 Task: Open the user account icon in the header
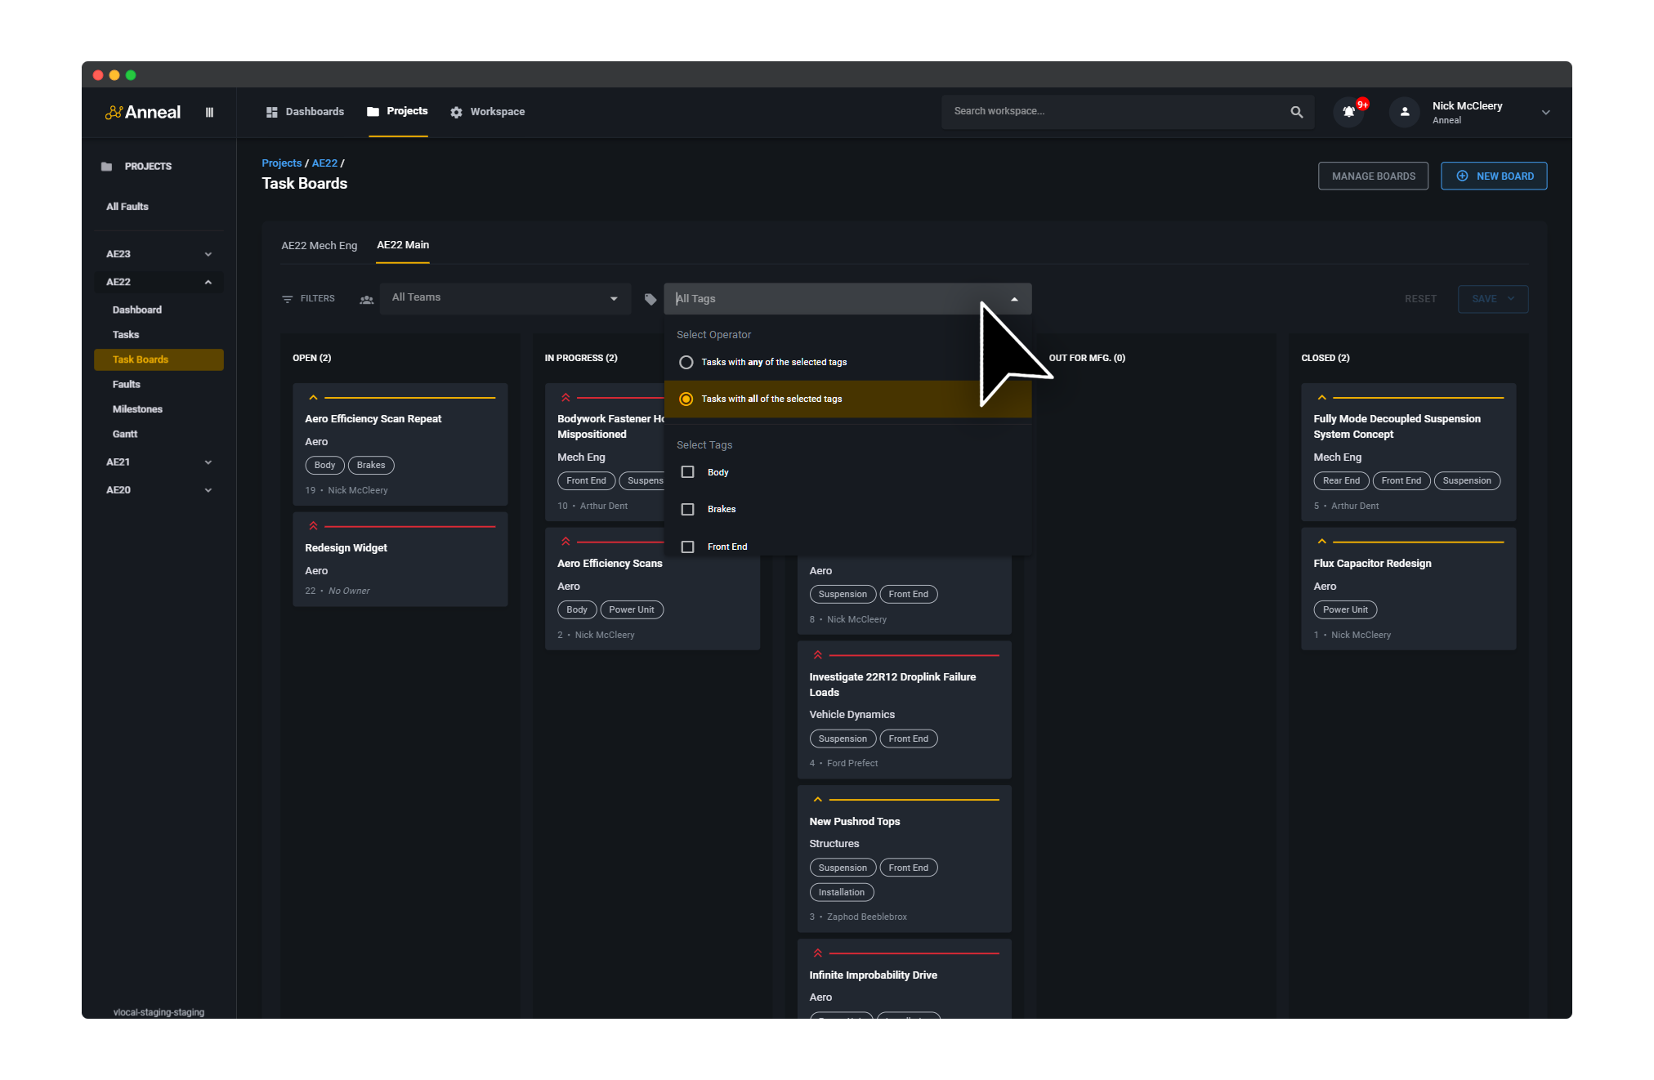coord(1403,112)
